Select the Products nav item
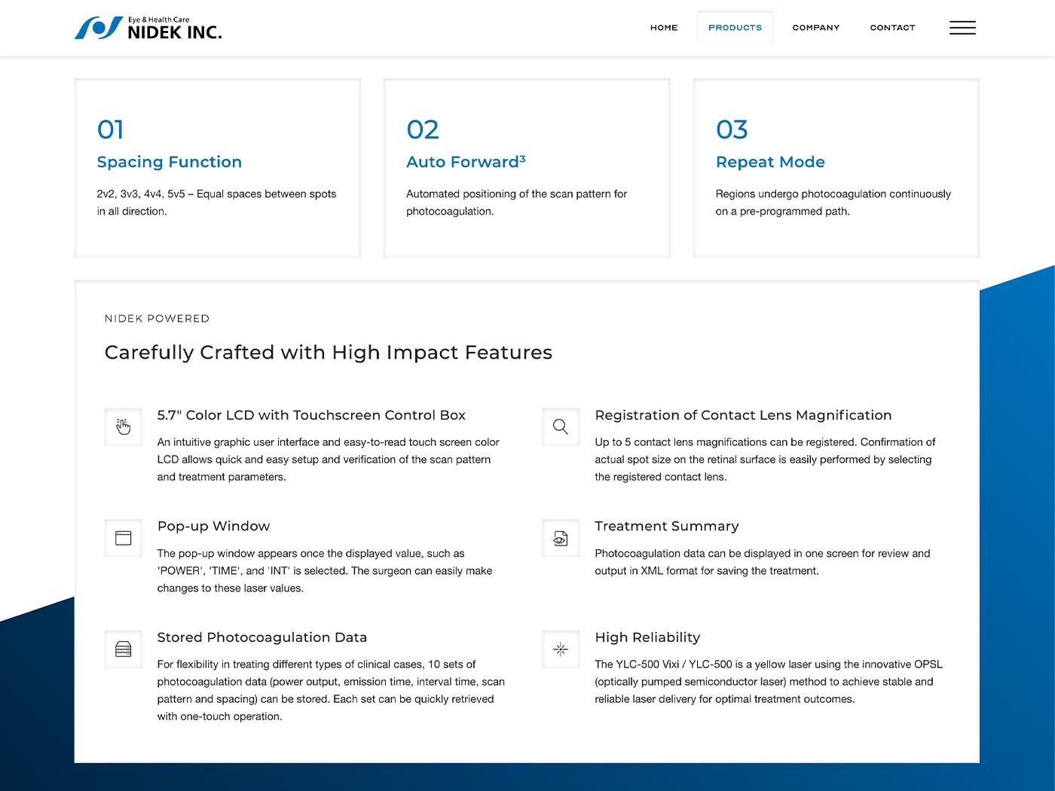The width and height of the screenshot is (1055, 791). pyautogui.click(x=735, y=28)
